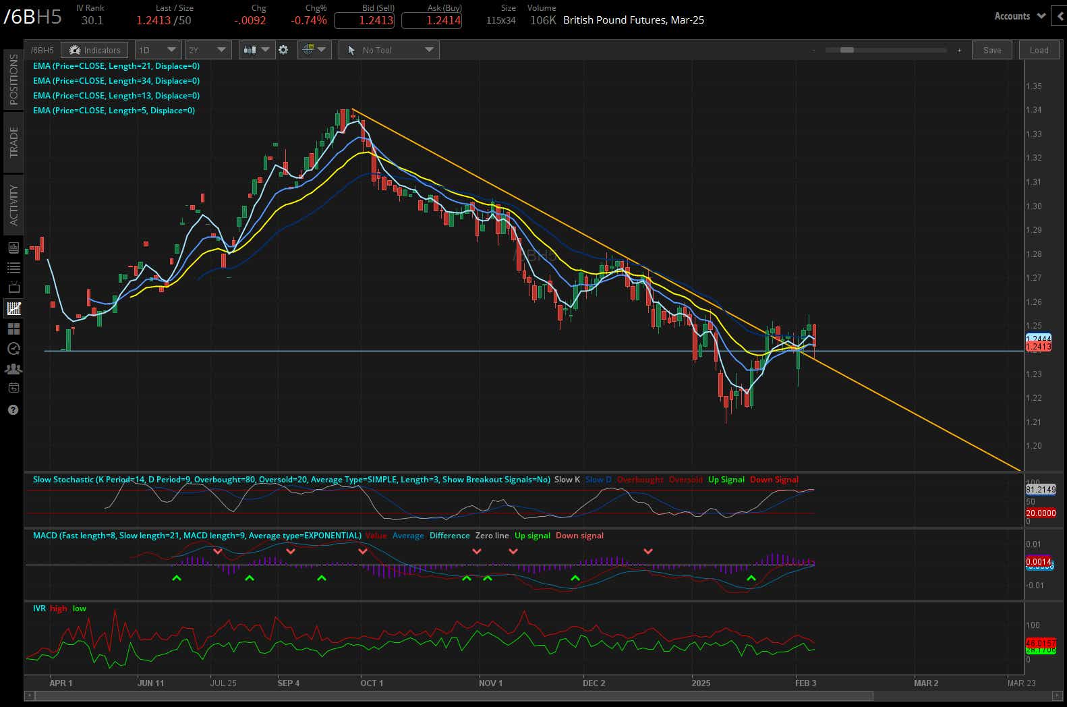
Task: Open the clock history icon in the sidebar
Action: pos(13,349)
